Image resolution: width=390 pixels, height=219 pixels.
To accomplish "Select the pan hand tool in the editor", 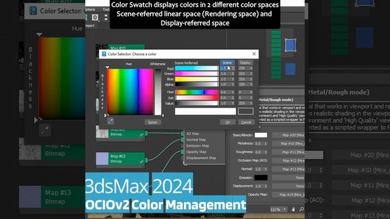I will pos(293,209).
